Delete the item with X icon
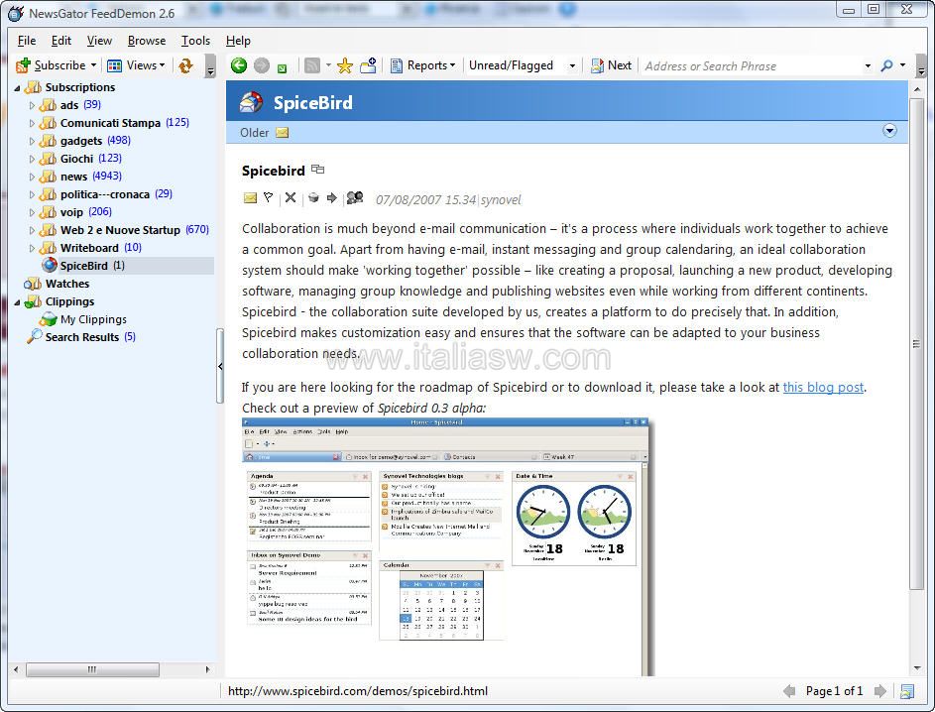The height and width of the screenshot is (712, 935). pyautogui.click(x=291, y=197)
